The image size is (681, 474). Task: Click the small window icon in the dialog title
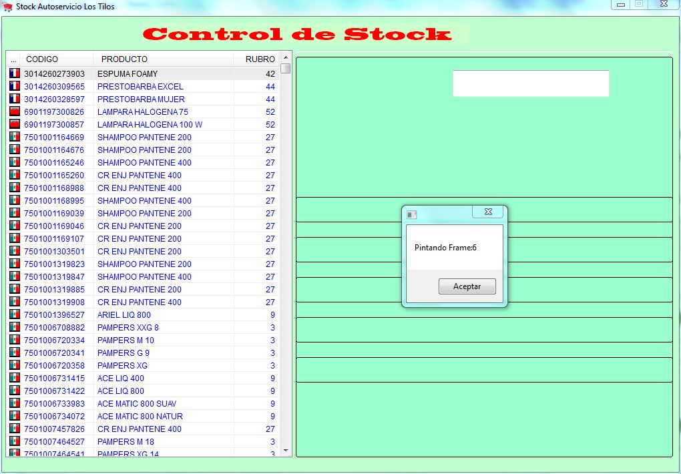tap(411, 214)
